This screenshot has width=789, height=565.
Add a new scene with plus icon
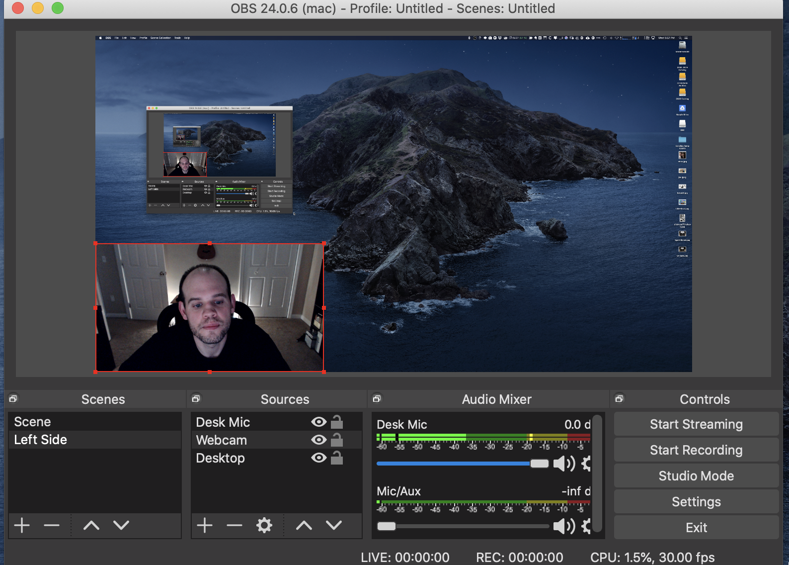coord(22,525)
